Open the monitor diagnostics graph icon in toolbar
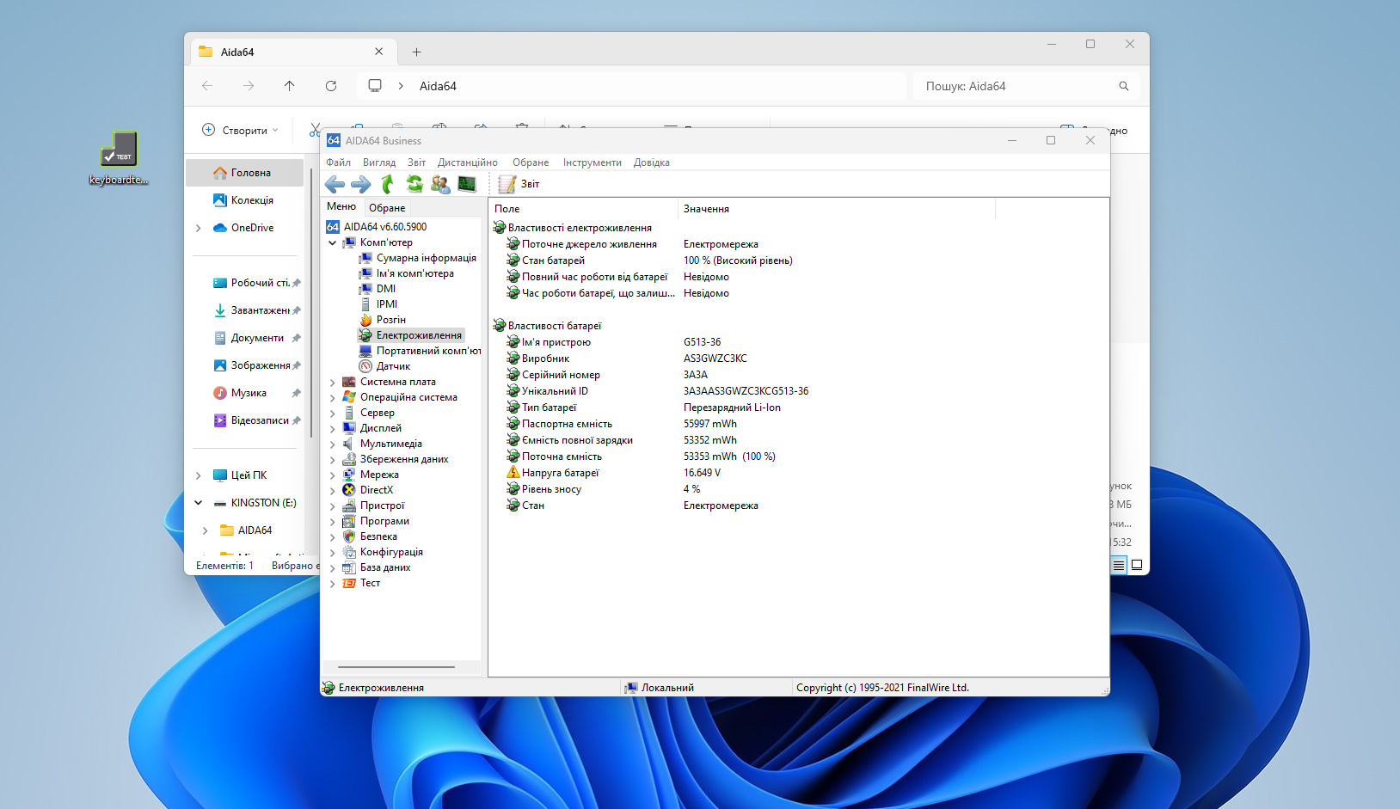 tap(467, 184)
